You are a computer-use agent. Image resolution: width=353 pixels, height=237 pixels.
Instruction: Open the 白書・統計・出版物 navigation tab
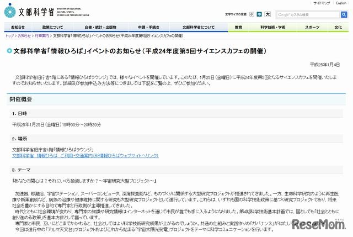click(x=100, y=27)
